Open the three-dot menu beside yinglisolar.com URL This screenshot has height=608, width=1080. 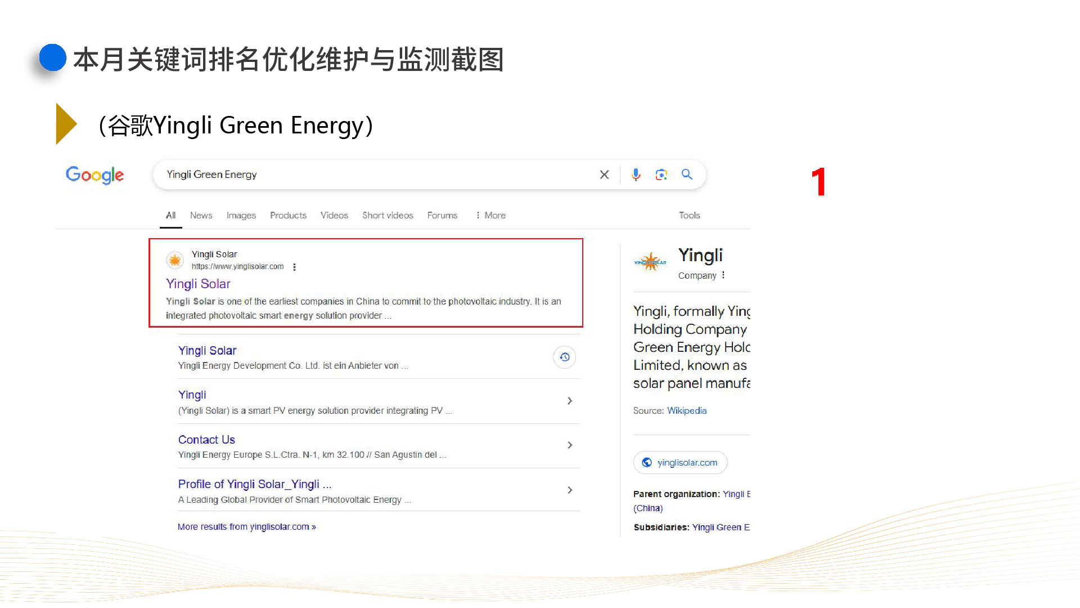[x=294, y=267]
